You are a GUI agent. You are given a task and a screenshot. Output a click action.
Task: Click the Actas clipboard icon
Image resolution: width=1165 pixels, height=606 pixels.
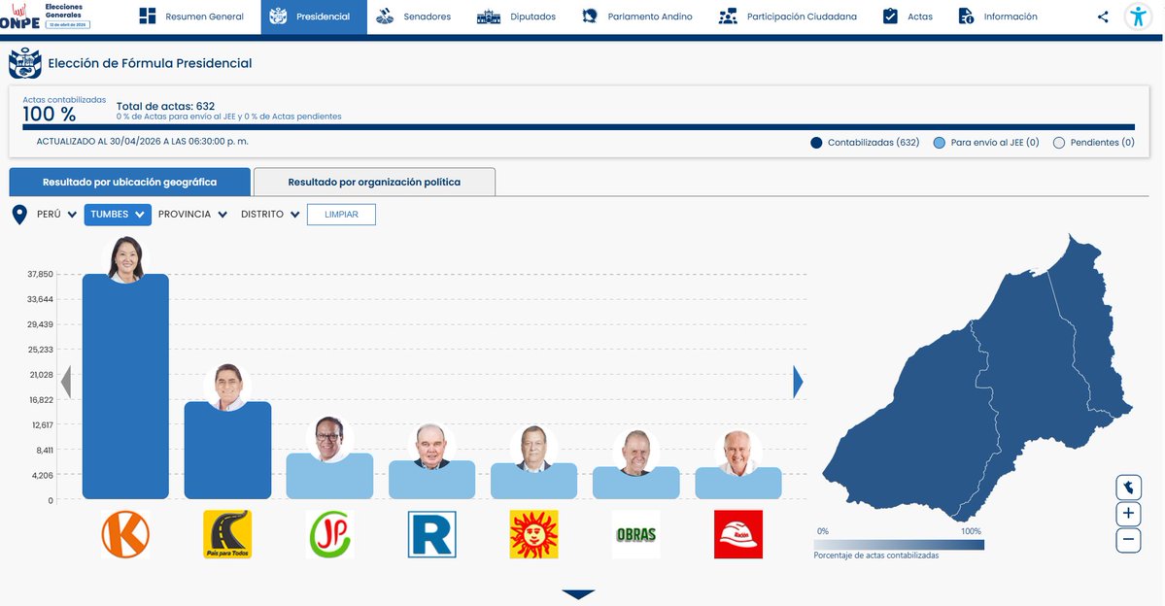tap(890, 17)
